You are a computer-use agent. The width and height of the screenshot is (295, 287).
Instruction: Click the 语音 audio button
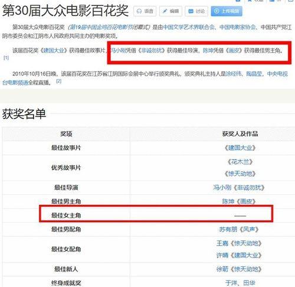145,11
